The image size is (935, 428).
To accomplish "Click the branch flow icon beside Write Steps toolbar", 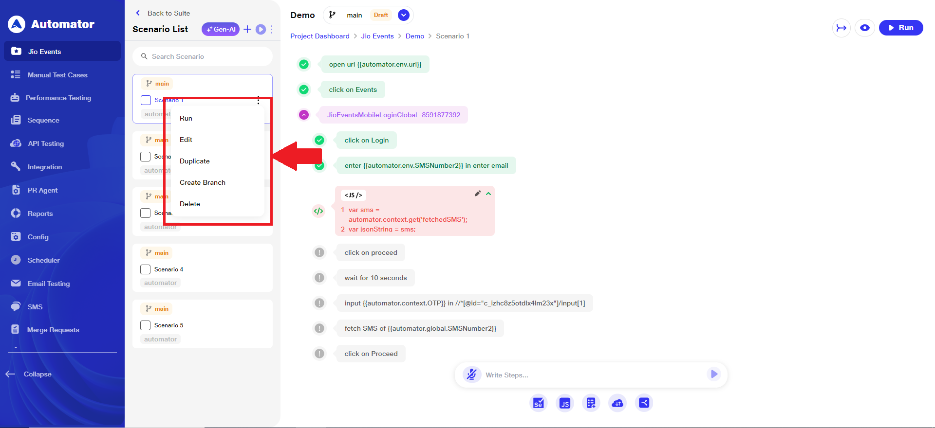I will tap(644, 403).
